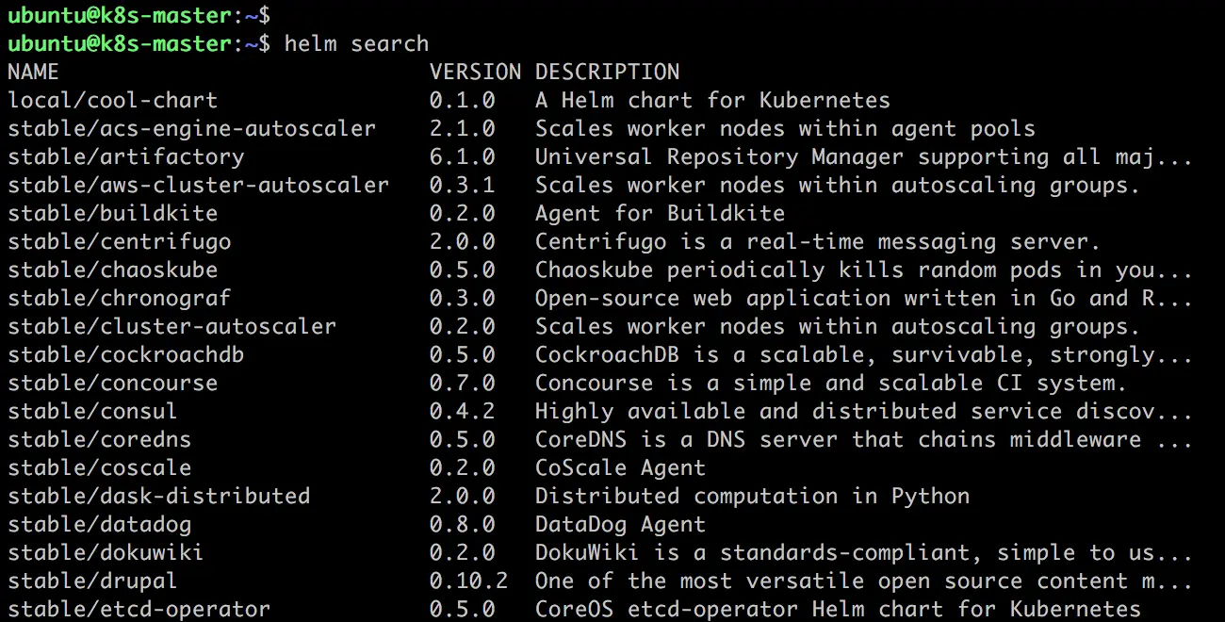Click the VERSION column header

tap(475, 72)
